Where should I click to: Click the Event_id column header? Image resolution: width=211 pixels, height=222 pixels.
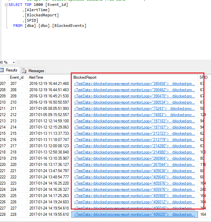pos(17,77)
